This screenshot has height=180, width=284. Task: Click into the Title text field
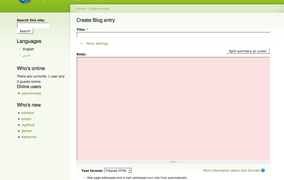[173, 35]
